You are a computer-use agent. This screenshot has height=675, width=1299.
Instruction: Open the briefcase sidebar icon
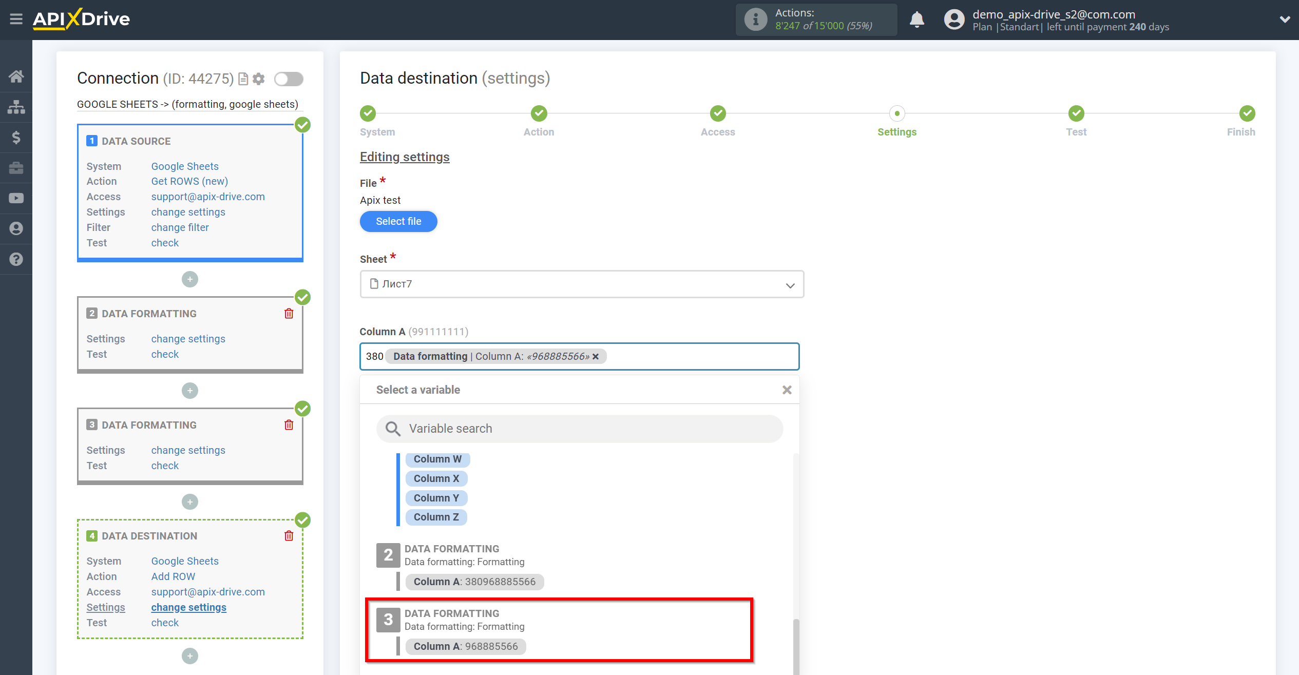pos(16,168)
